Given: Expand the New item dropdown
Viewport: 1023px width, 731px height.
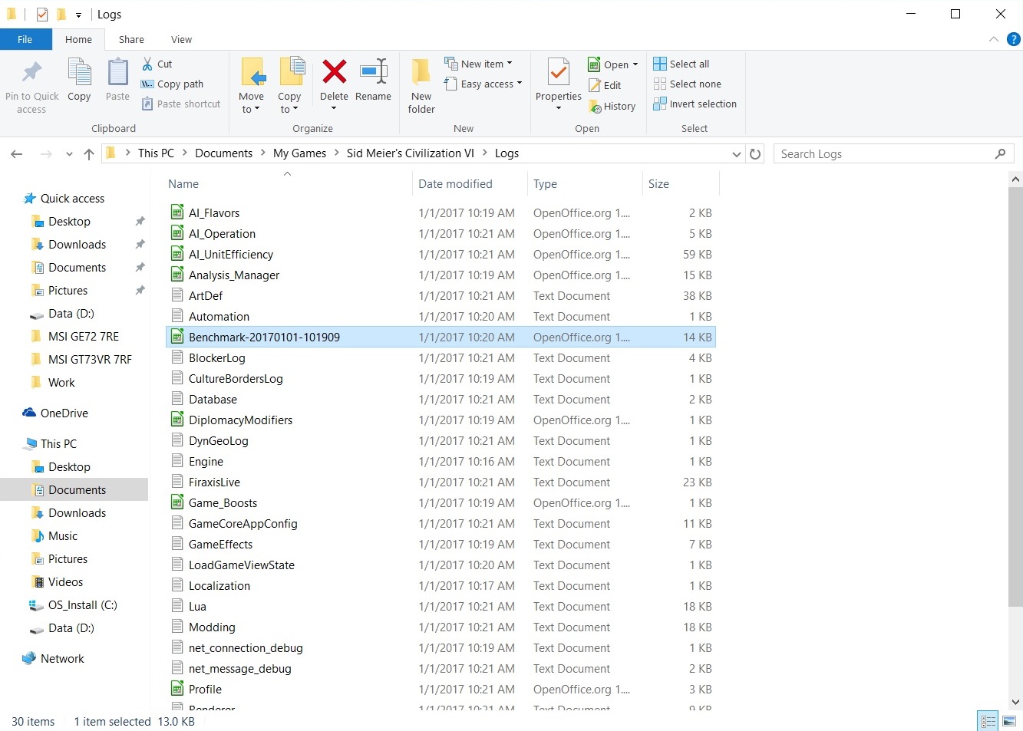Looking at the screenshot, I should pyautogui.click(x=510, y=64).
